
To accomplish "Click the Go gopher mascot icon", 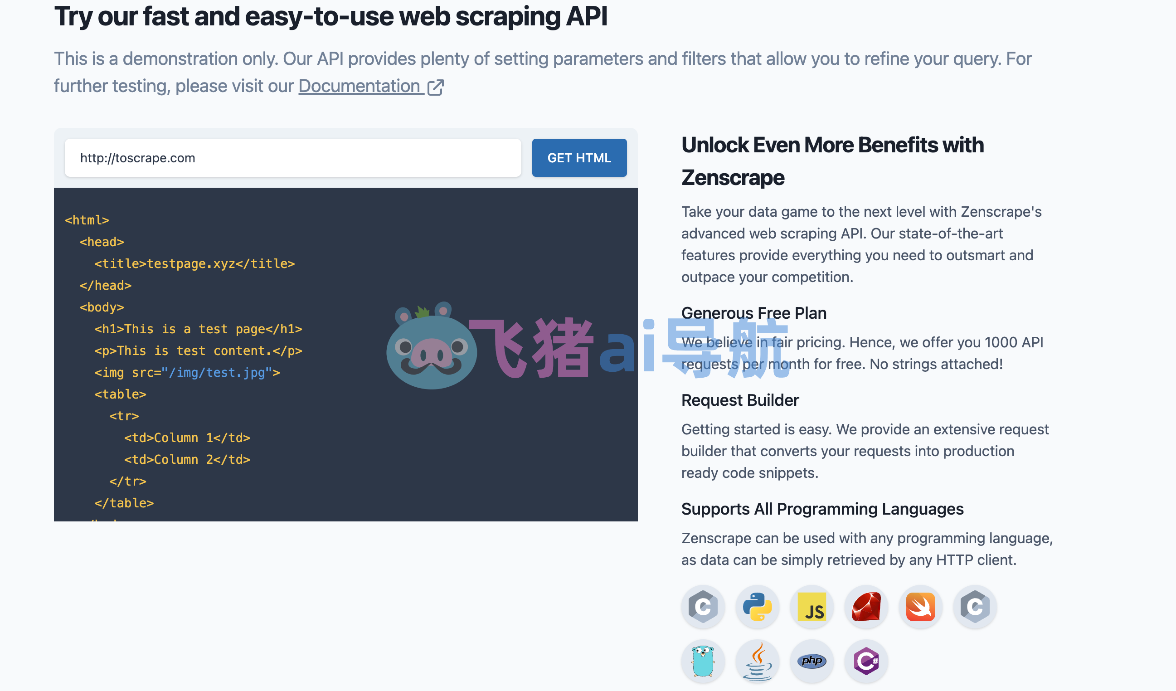I will click(x=703, y=661).
